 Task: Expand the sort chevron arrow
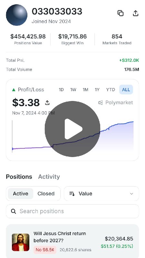(131, 194)
